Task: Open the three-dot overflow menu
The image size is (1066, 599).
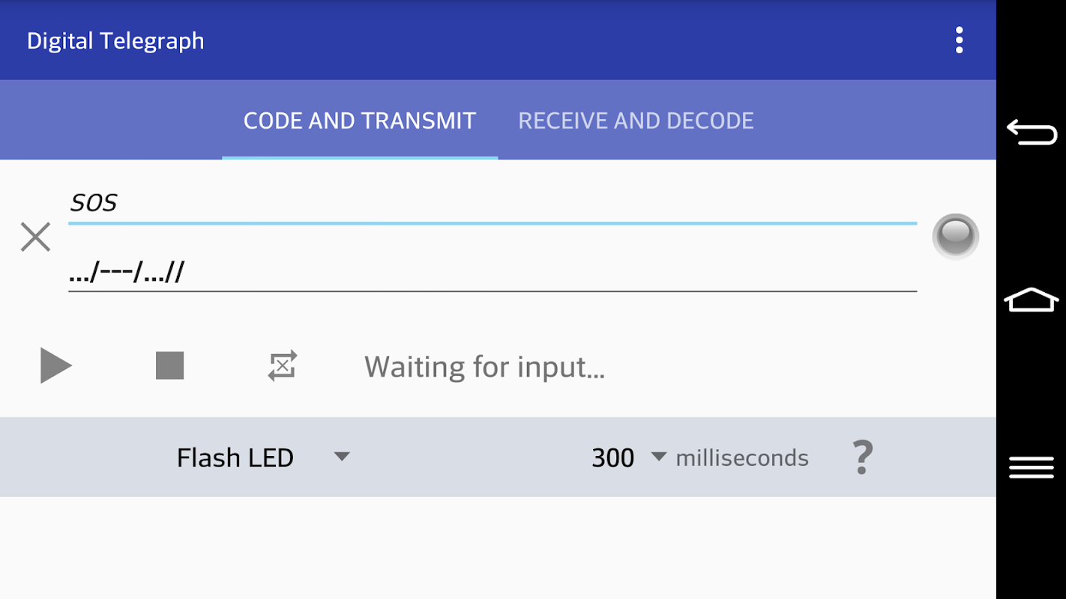Action: tap(959, 40)
